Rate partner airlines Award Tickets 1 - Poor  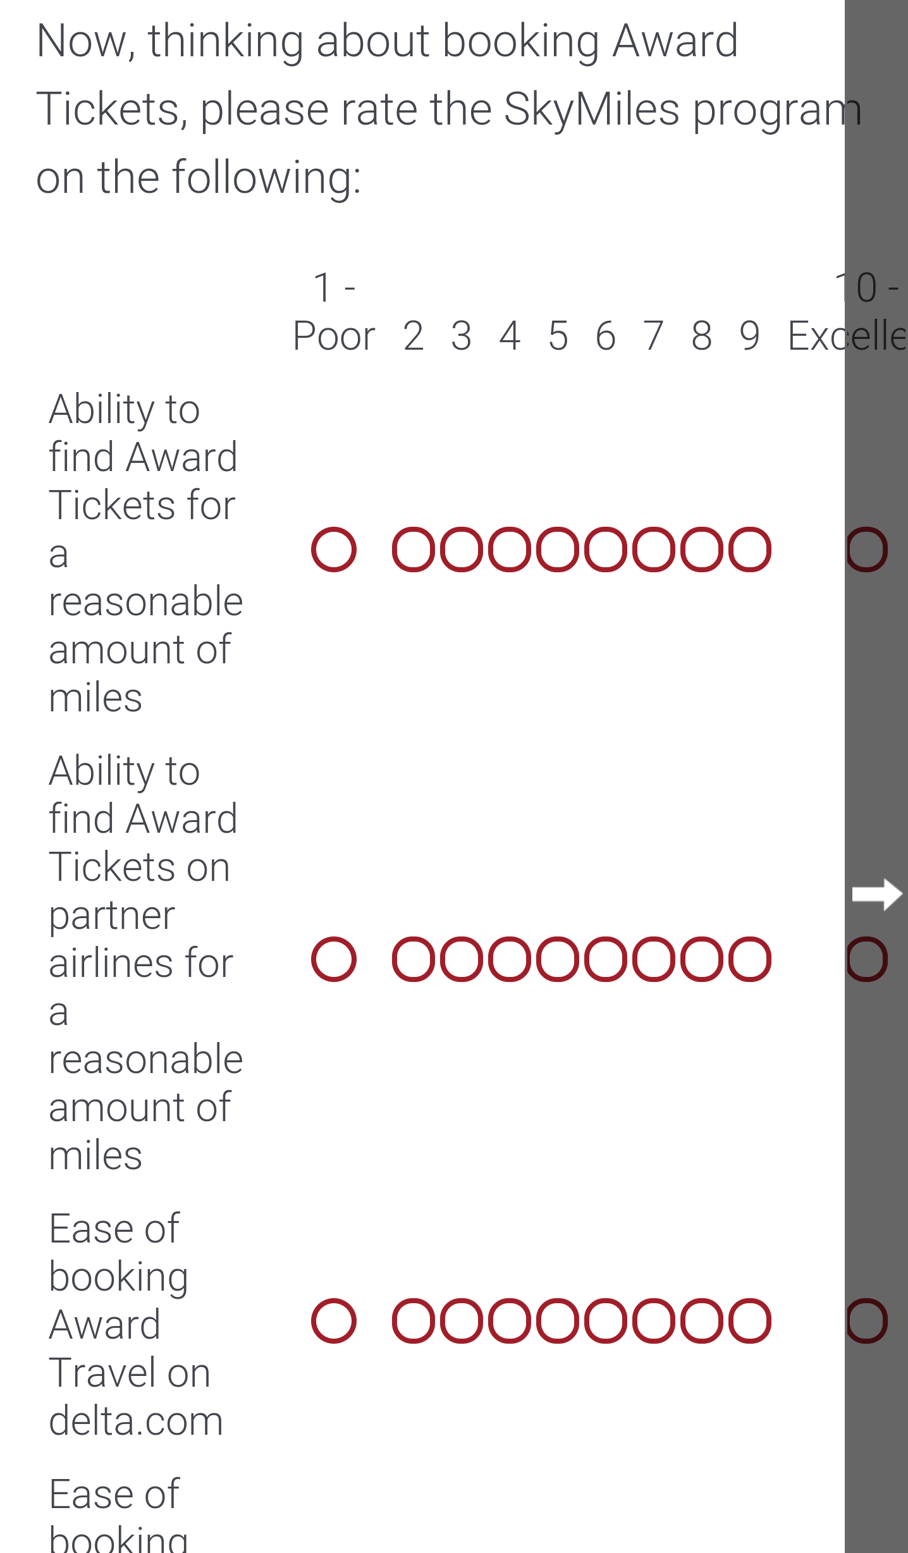pyautogui.click(x=334, y=959)
